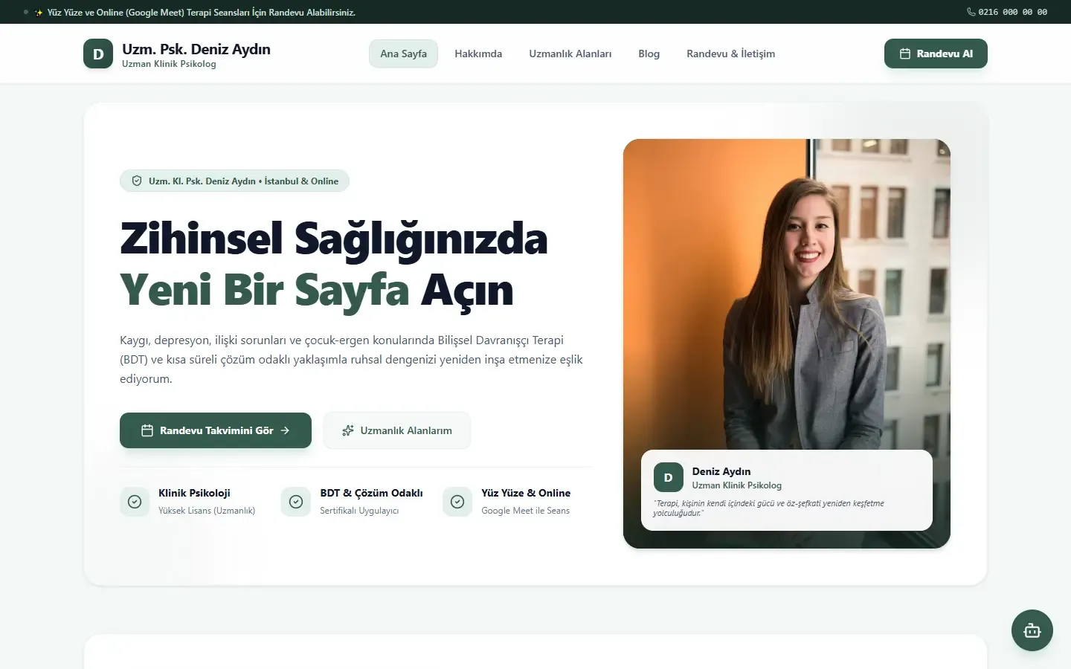Open the Hakkımda page
This screenshot has height=669, width=1071.
pos(478,54)
